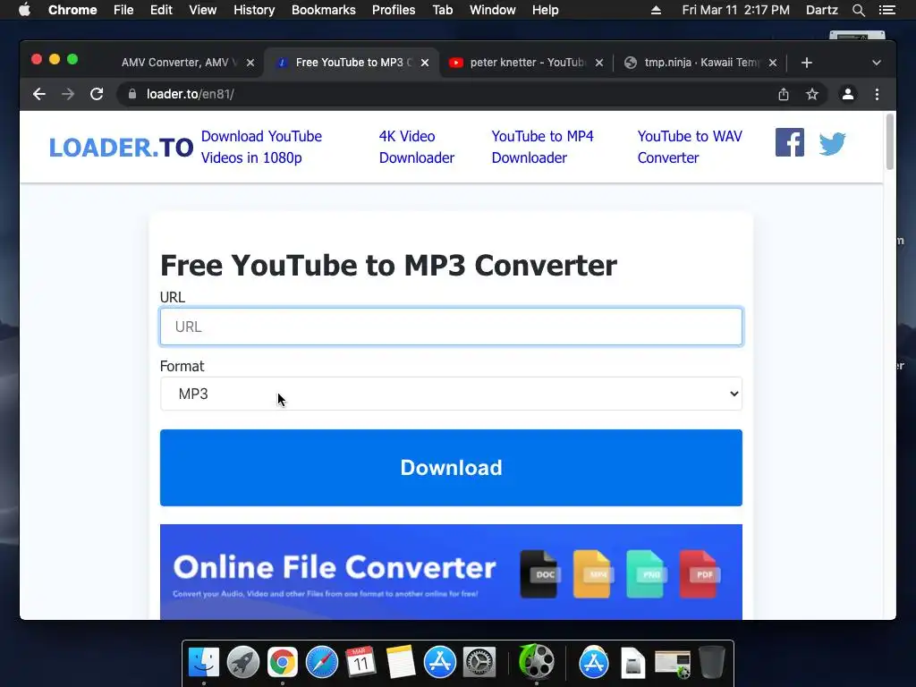Open the Apple menu
Image resolution: width=916 pixels, height=687 pixels.
(24, 10)
